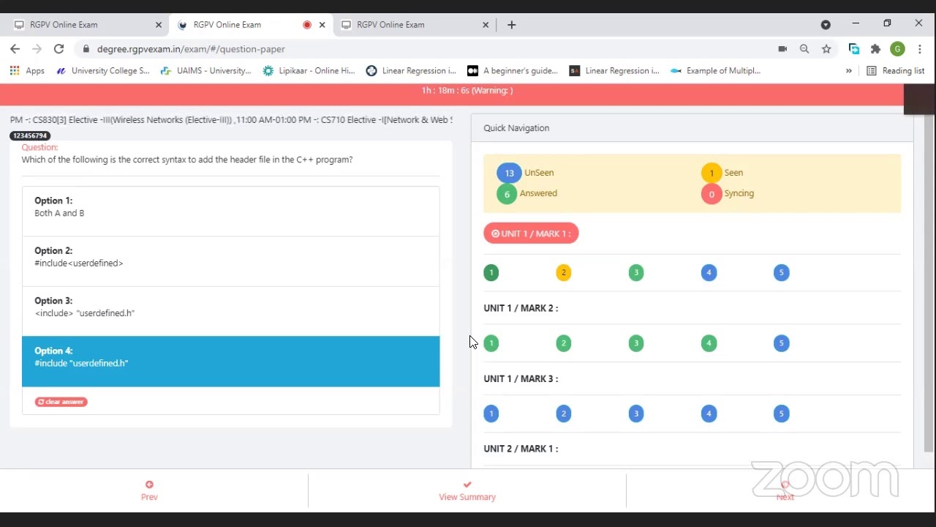This screenshot has width=936, height=527.
Task: Open A beginner's guide bookmark
Action: tap(513, 71)
